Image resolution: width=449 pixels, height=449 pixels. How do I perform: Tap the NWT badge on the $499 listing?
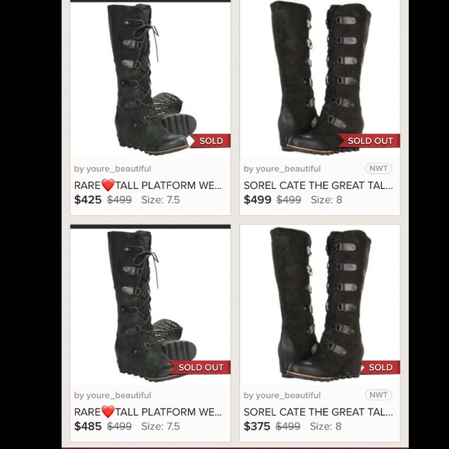(379, 169)
